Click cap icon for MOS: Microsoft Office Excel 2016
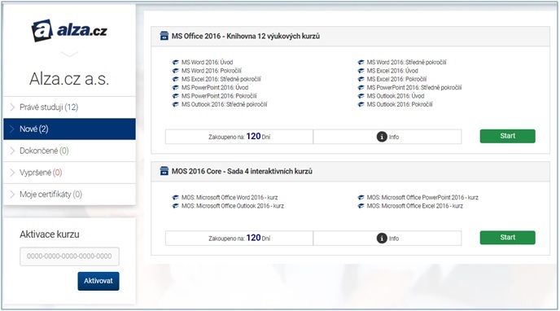Screen dimensions: 560x311 click(x=361, y=206)
